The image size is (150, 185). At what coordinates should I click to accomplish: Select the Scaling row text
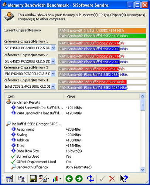click(22, 135)
